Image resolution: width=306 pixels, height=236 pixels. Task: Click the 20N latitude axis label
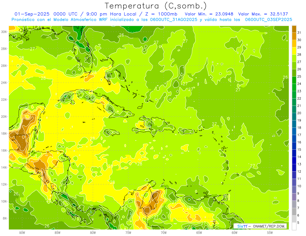(4, 117)
